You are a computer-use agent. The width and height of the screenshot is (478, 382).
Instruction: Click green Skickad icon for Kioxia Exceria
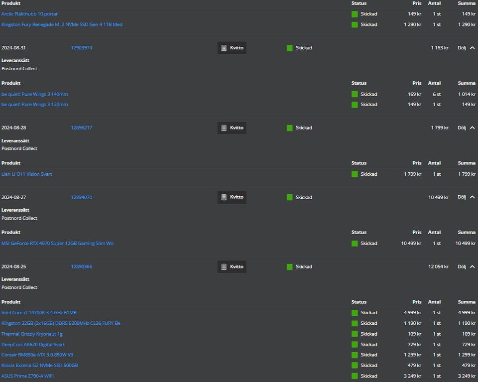(355, 366)
